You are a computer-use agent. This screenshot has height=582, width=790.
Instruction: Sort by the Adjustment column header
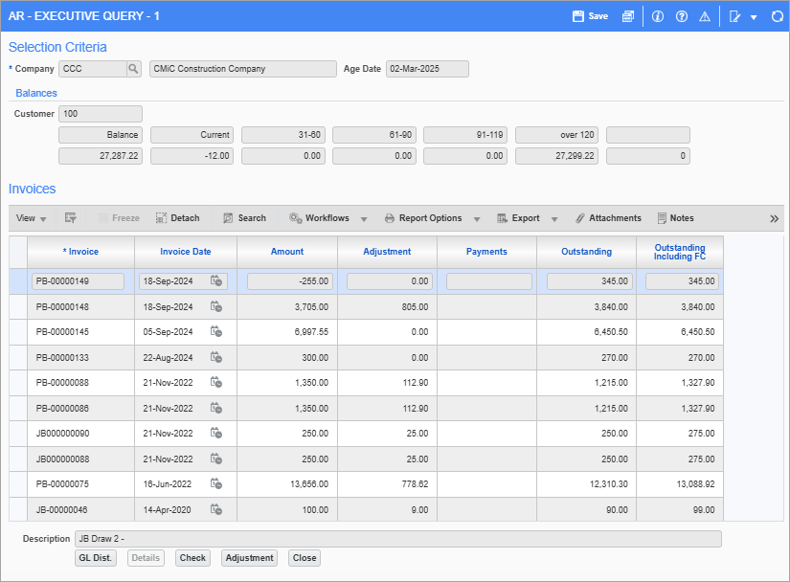pos(387,252)
